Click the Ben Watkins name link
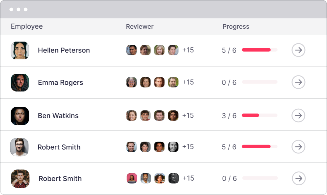This screenshot has width=327, height=195. (x=58, y=116)
